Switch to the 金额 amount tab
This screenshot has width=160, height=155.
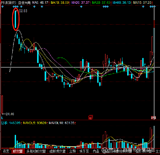pos(72,151)
